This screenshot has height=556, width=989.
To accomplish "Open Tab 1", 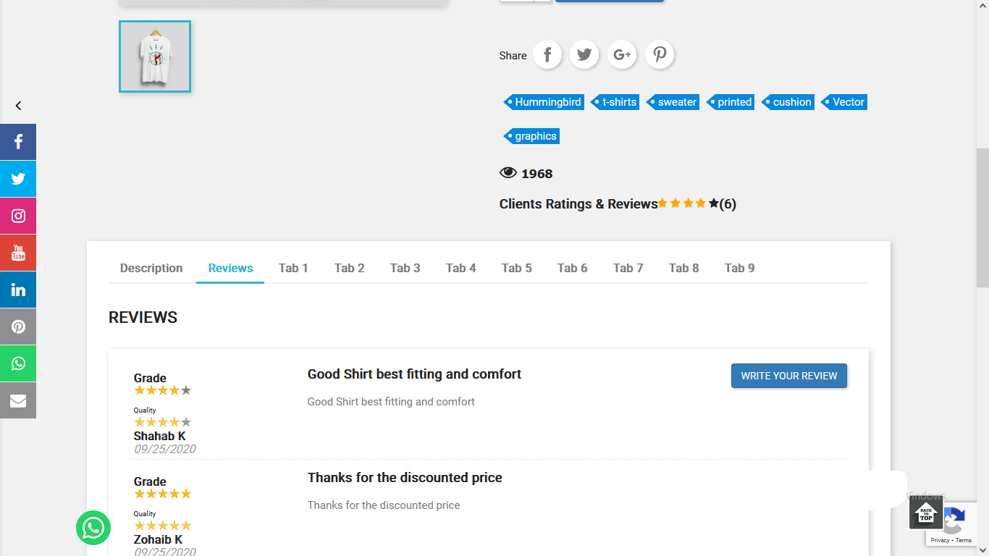I will (x=293, y=268).
